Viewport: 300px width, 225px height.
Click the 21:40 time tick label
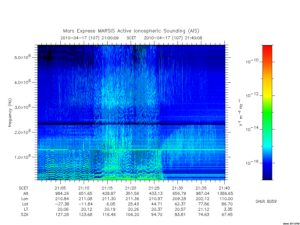pos(224,188)
